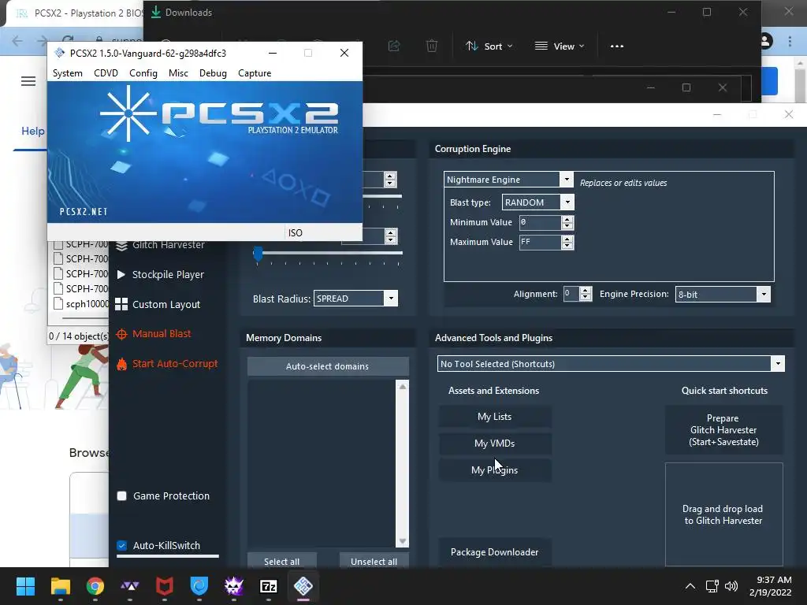Click the Select all button
Viewport: 807px width, 605px height.
click(x=281, y=561)
